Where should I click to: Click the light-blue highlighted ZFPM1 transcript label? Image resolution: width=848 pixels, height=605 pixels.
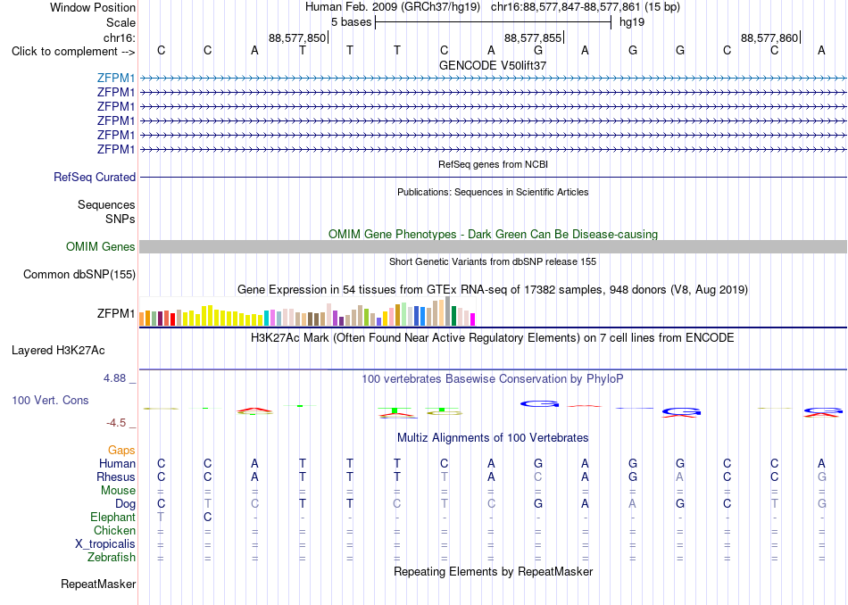(x=116, y=78)
